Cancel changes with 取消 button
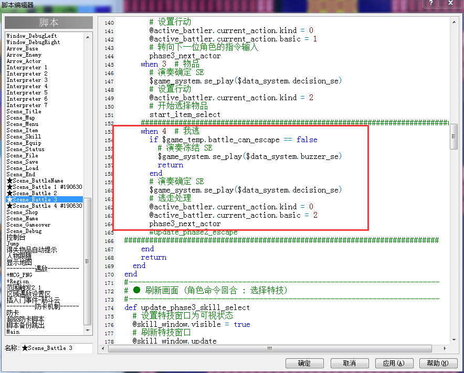 coord(350,363)
